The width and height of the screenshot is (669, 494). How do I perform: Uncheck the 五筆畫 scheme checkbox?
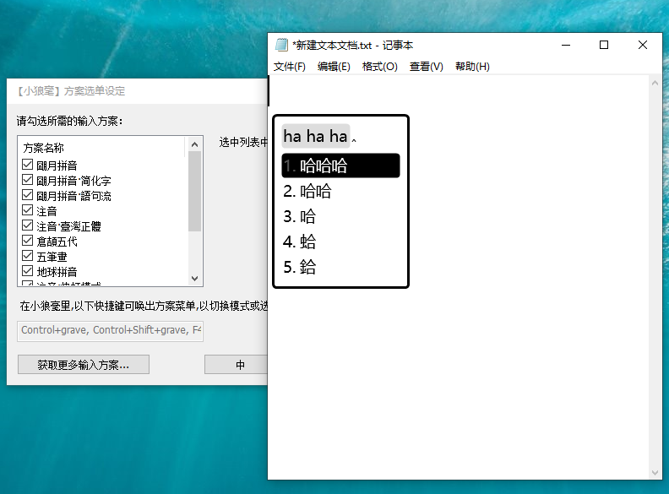pos(27,256)
